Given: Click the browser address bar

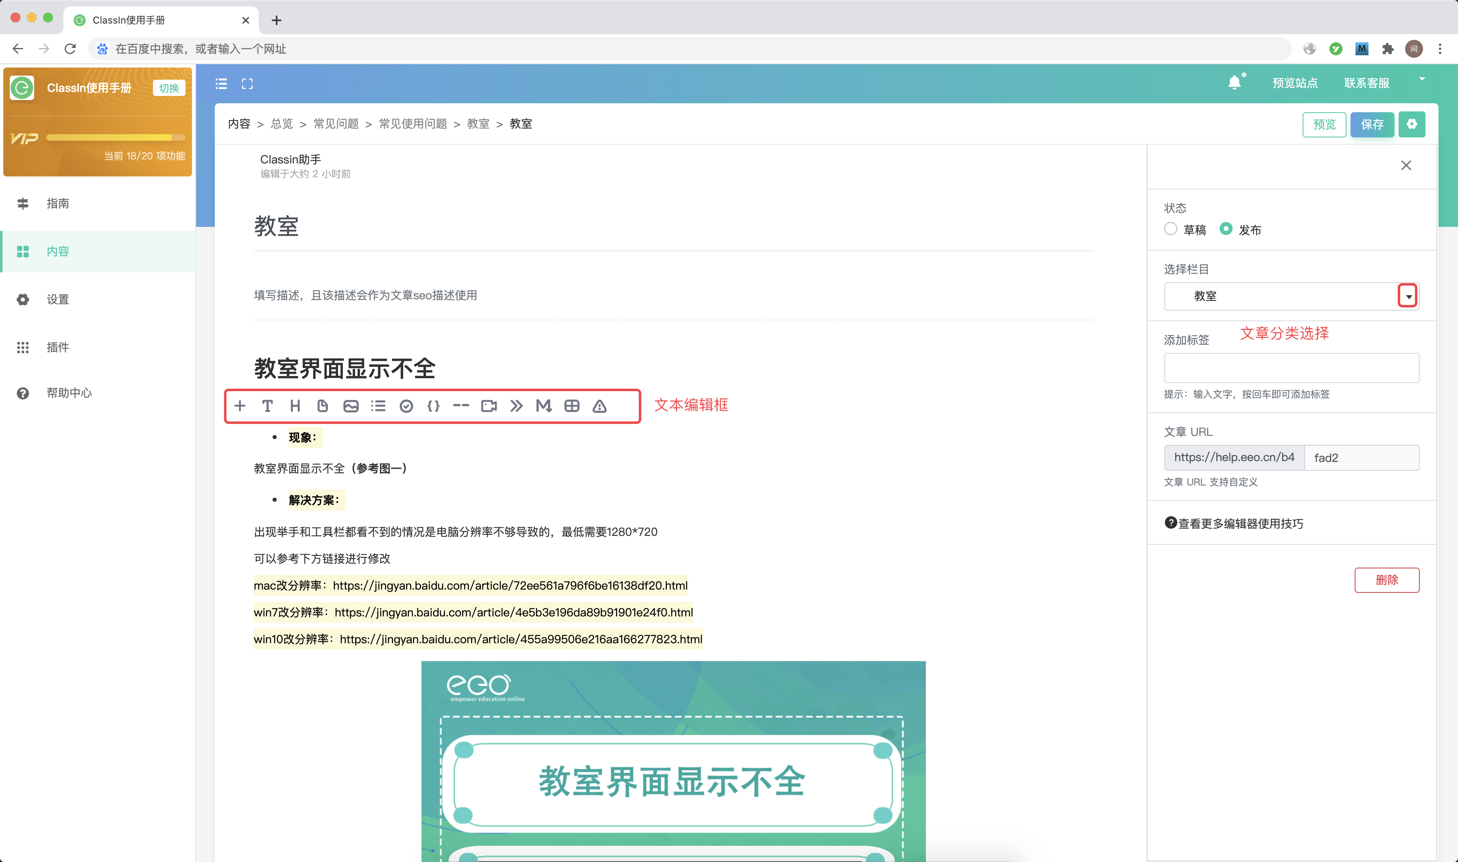Looking at the screenshot, I should 689,49.
